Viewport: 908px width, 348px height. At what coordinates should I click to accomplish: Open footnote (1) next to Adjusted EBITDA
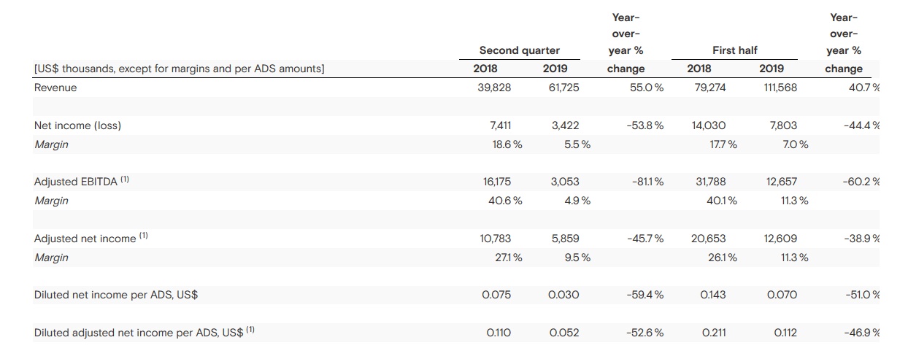pos(125,179)
